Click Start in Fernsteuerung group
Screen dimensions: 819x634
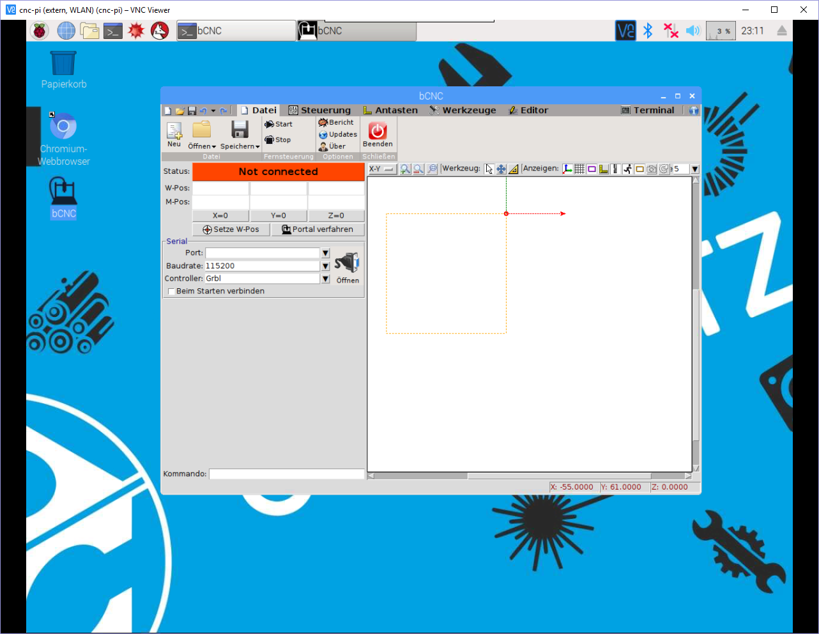point(279,124)
